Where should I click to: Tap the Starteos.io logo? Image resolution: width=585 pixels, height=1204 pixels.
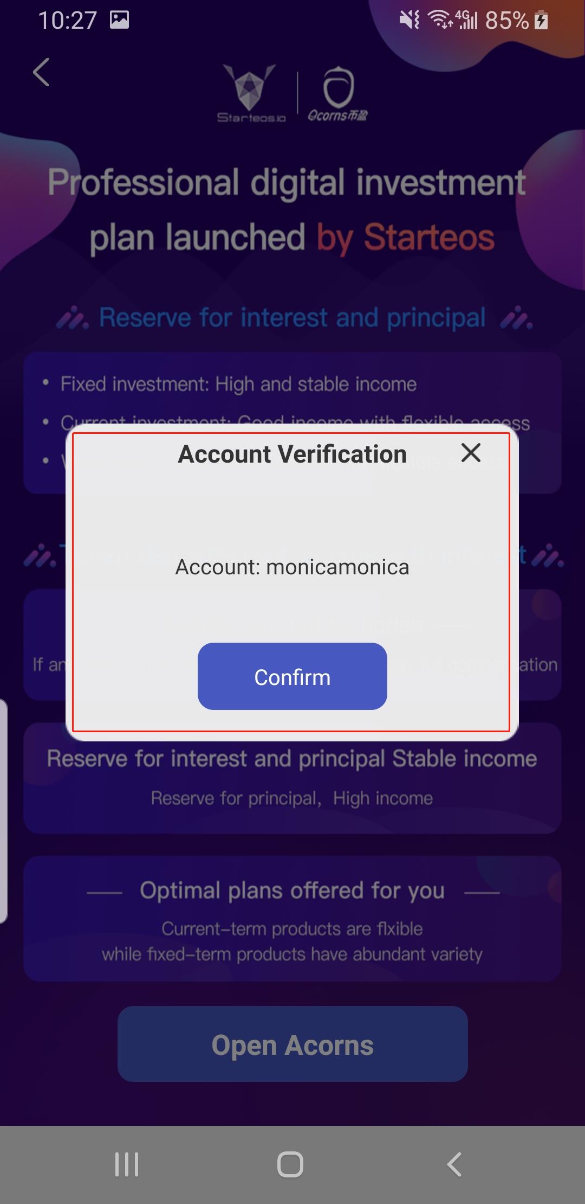[x=251, y=93]
